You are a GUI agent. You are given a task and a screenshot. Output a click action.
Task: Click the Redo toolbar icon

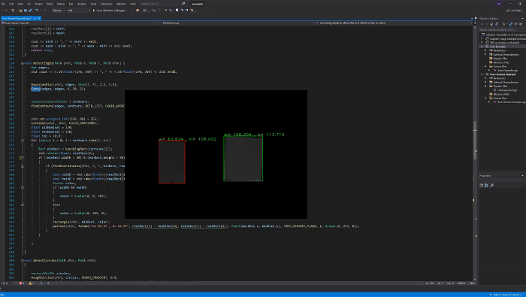(44, 11)
